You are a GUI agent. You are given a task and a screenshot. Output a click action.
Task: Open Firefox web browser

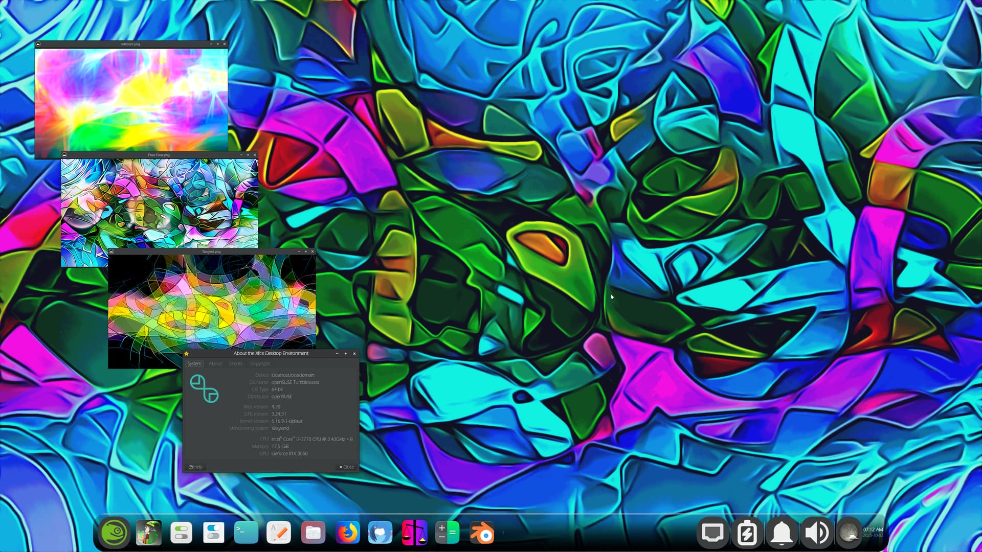tap(347, 533)
